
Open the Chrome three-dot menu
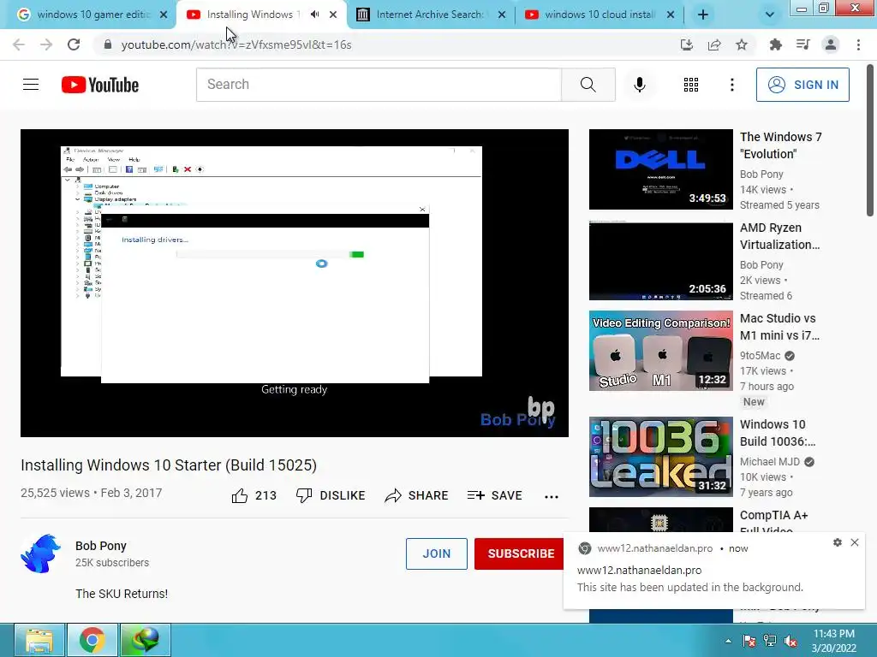tap(858, 44)
